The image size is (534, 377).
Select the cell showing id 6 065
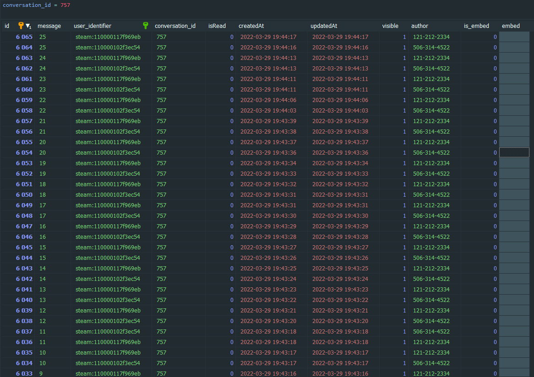click(x=24, y=37)
